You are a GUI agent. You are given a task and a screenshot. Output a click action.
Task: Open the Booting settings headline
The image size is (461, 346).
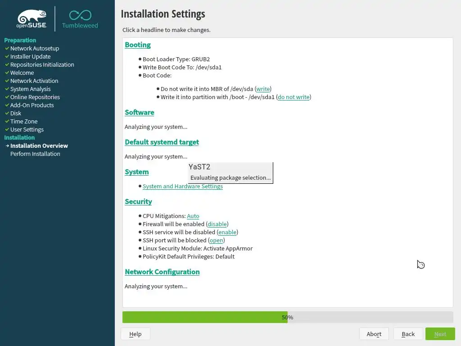138,45
